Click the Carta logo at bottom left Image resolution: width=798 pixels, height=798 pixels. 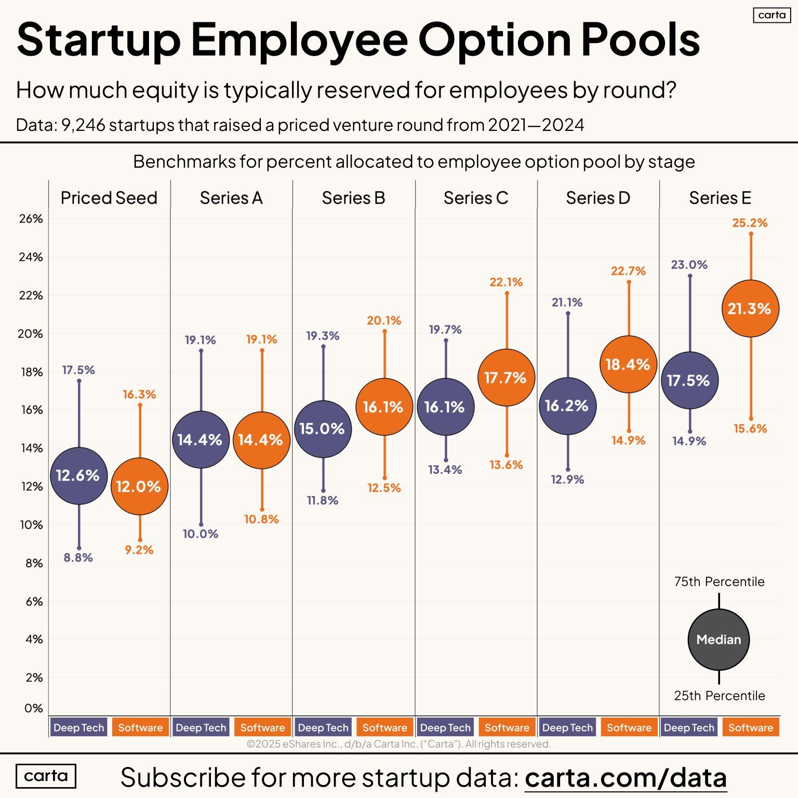point(46,776)
